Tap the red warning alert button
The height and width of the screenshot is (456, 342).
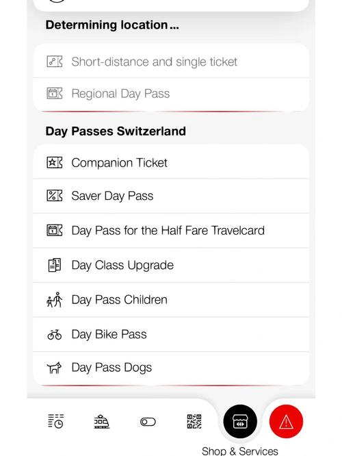(286, 421)
